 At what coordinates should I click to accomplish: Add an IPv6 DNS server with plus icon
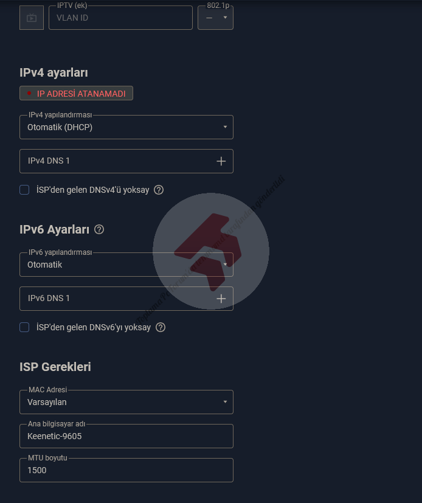[221, 299]
